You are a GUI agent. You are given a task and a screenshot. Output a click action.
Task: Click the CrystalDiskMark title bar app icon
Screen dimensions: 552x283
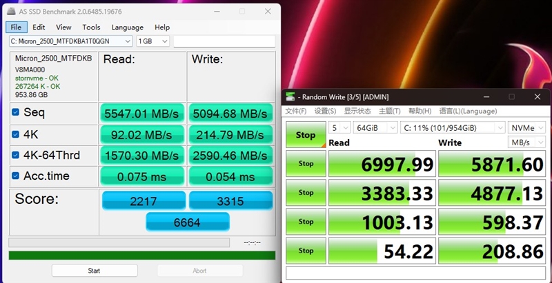pos(290,97)
